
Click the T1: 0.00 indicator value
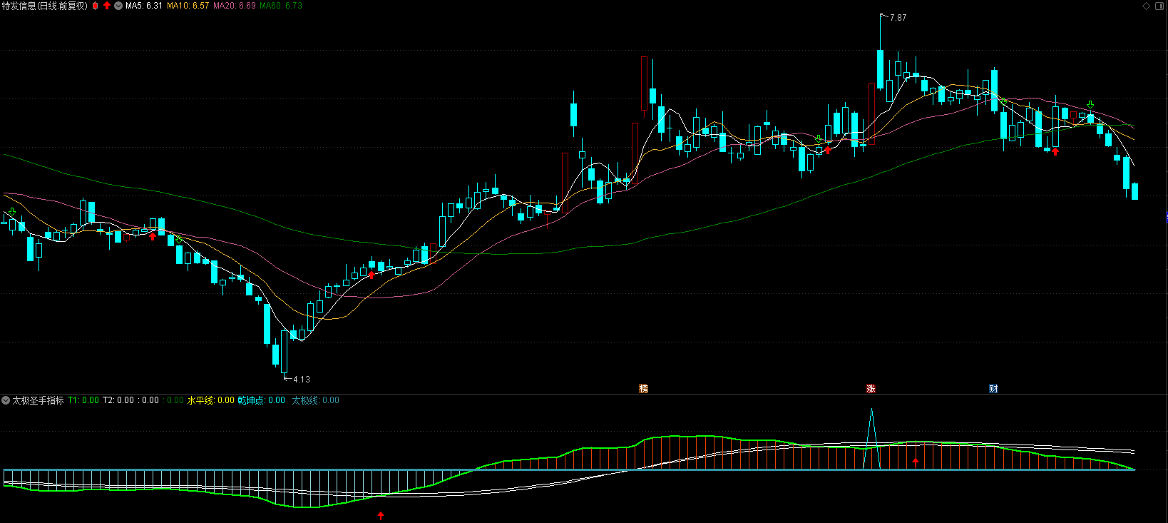(x=83, y=400)
